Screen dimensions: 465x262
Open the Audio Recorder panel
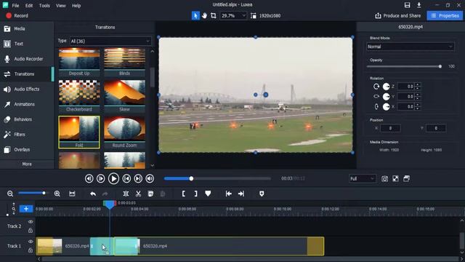(x=27, y=59)
